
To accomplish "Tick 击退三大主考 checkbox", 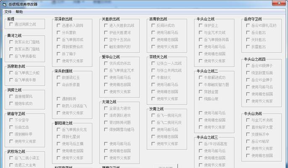I will (x=11, y=165).
